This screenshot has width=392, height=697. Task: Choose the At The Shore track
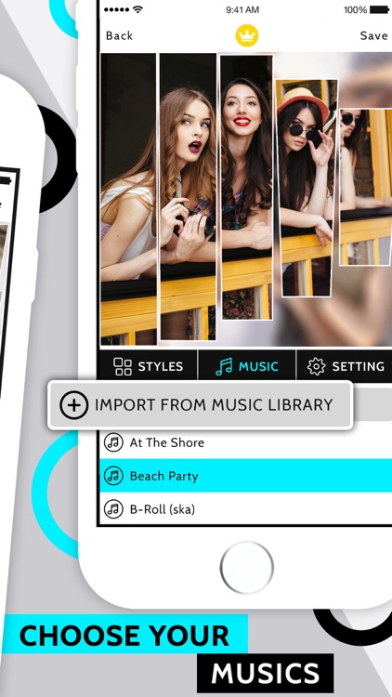(246, 442)
